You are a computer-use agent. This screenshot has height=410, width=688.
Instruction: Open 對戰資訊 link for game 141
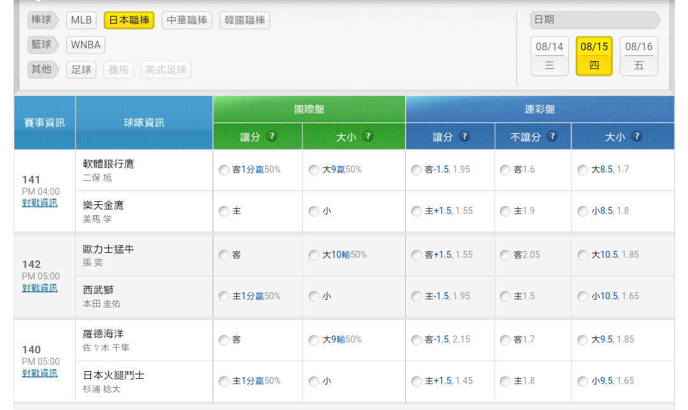pos(39,202)
